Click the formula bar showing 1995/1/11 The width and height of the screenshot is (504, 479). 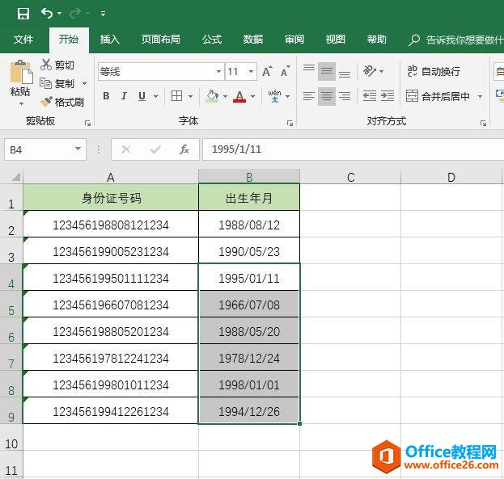tap(353, 149)
